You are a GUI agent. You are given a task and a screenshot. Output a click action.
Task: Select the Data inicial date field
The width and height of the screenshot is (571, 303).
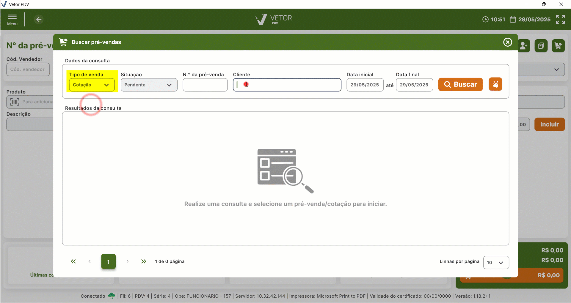click(x=365, y=85)
